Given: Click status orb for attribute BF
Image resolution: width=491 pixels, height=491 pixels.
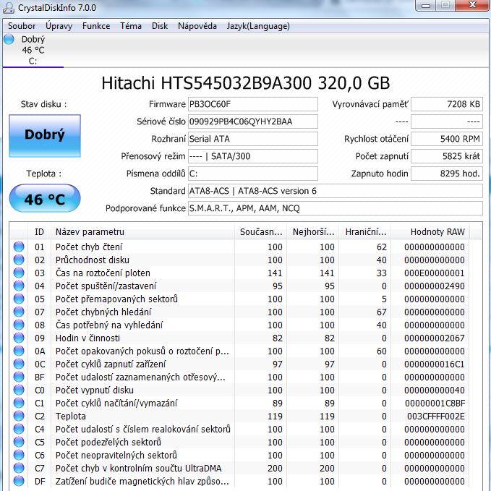Looking at the screenshot, I should (19, 377).
